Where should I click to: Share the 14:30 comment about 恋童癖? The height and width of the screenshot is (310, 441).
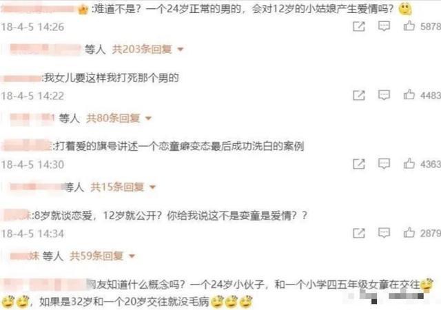coord(359,164)
